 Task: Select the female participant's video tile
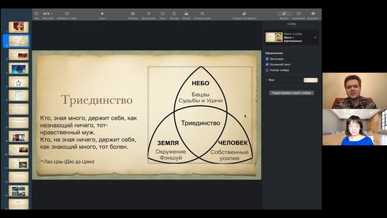click(355, 127)
